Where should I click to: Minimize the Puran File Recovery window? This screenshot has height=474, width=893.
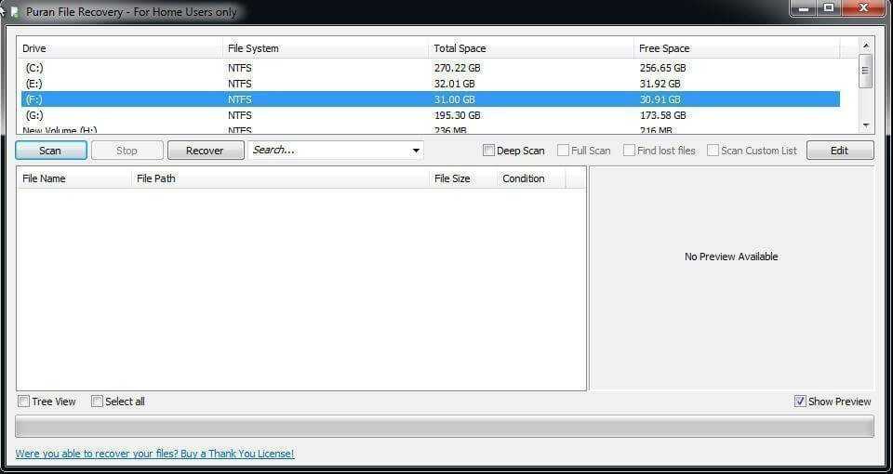[x=804, y=8]
